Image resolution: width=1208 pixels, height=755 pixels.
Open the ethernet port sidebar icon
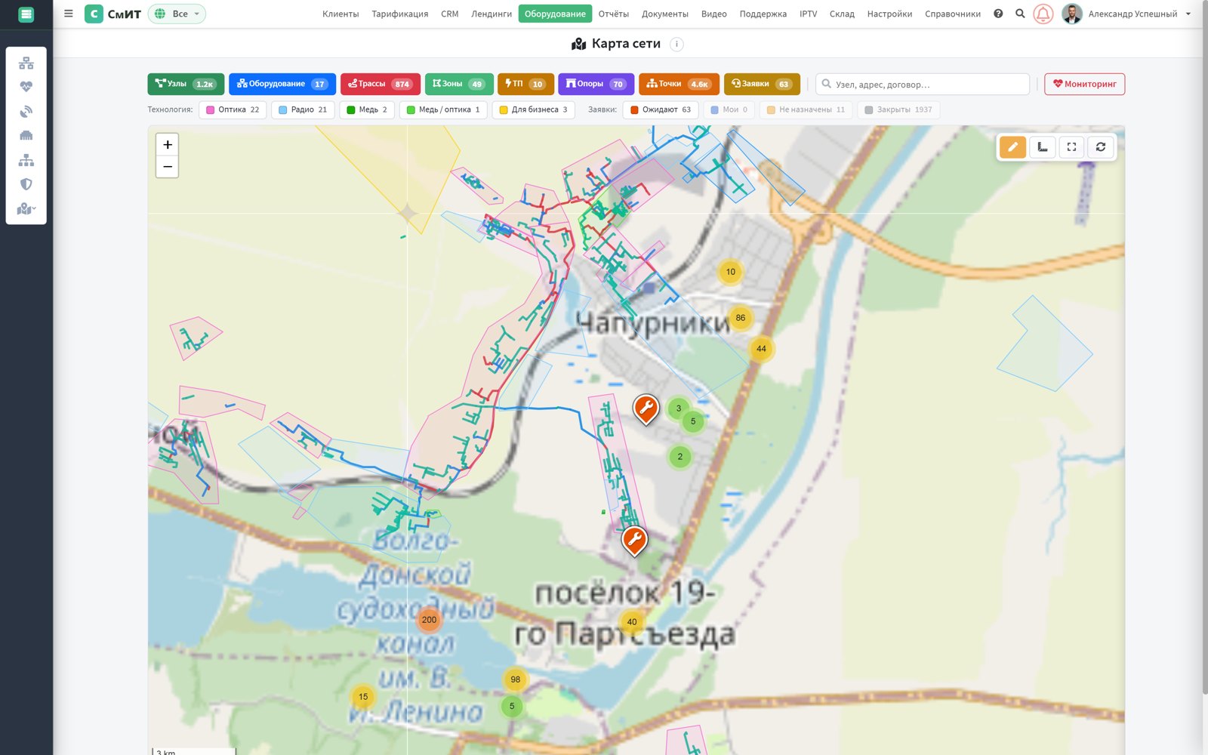pos(26,135)
